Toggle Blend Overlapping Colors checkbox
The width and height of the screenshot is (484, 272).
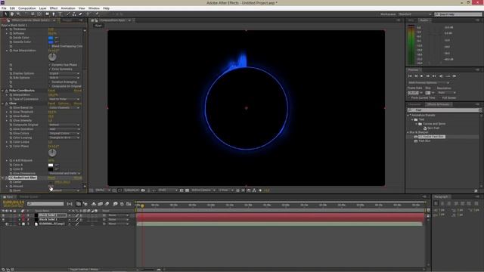(50, 46)
